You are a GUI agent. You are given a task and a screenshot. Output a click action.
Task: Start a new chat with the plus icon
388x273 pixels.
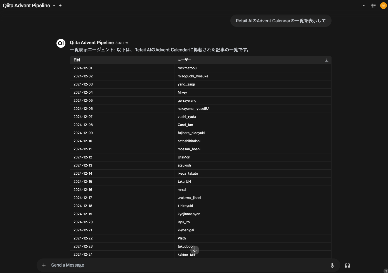(60, 5)
